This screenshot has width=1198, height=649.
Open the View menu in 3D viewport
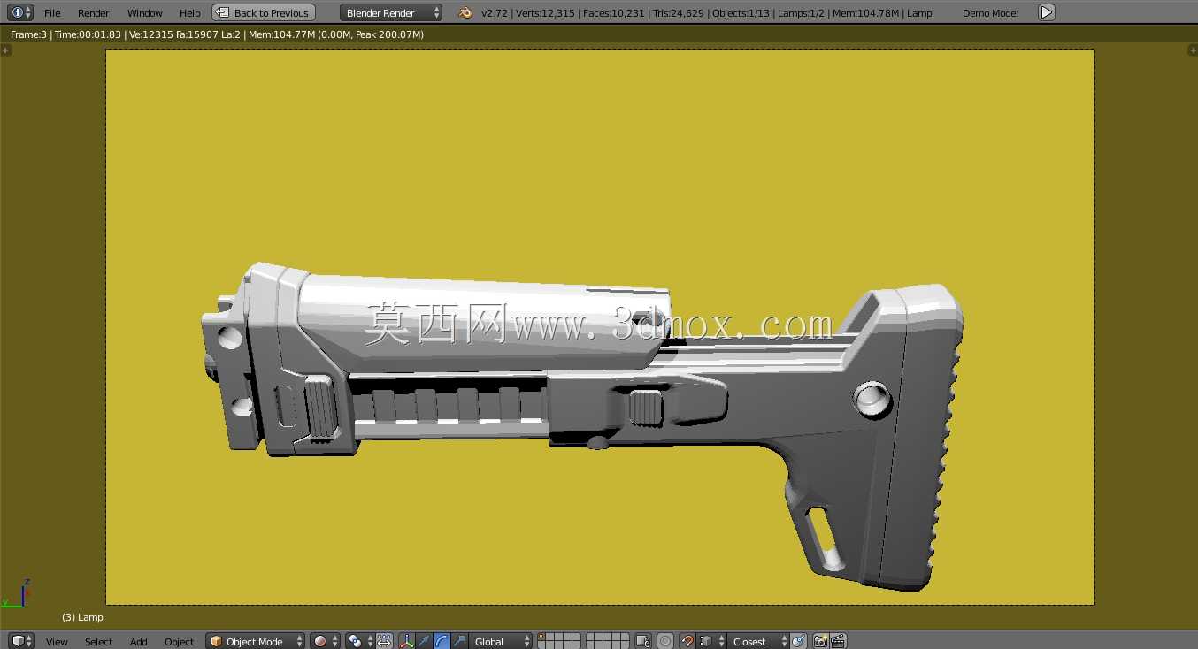click(57, 642)
